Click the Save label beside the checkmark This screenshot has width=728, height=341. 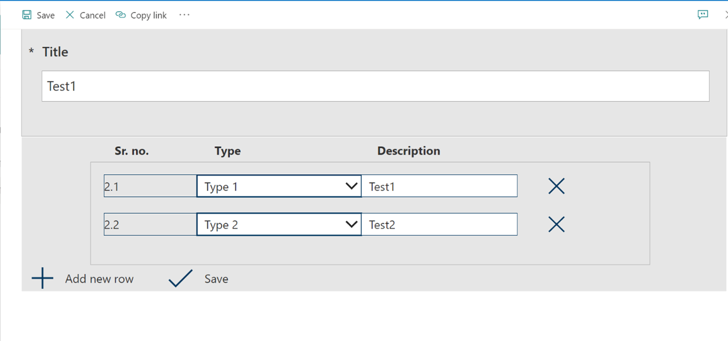(216, 279)
